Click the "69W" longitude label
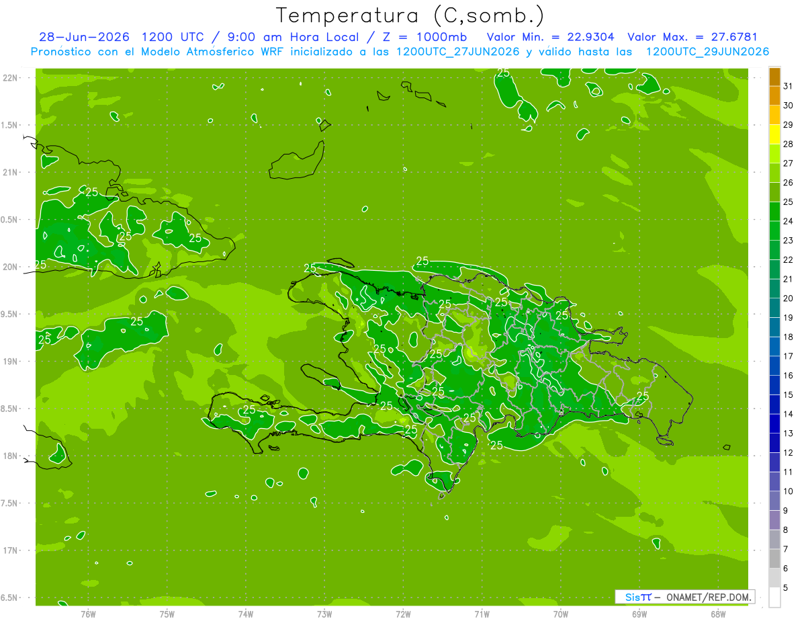Image resolution: width=806 pixels, height=623 pixels. pos(639,614)
